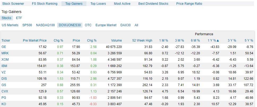Sort by 52 Week High column

tap(142, 41)
